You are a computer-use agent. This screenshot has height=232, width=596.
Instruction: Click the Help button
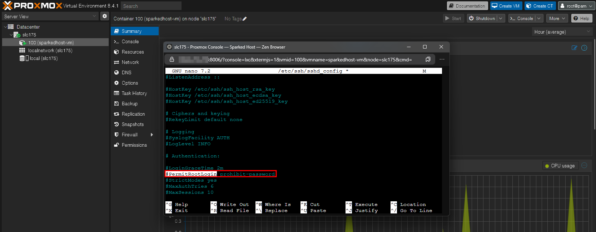click(x=582, y=18)
